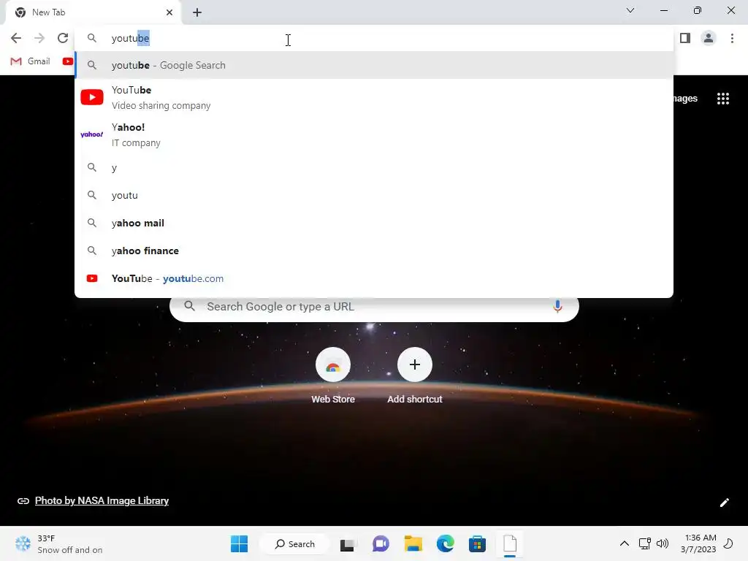Open the YouTube bookmark icon in bookmarks bar
This screenshot has height=561, width=748.
tap(68, 61)
